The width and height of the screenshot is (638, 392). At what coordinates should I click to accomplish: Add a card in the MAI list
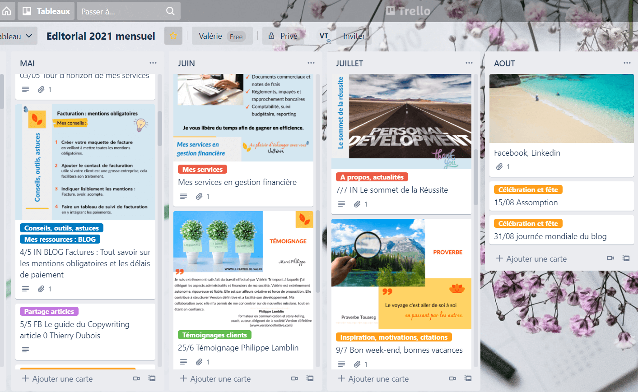point(57,379)
